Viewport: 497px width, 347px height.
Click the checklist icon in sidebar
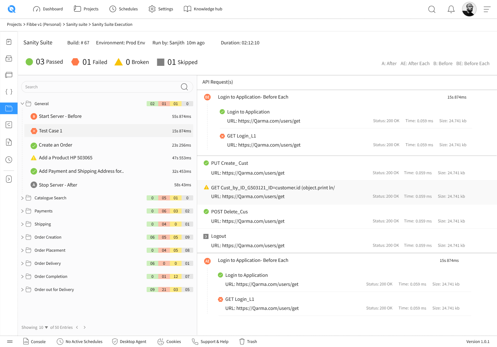pos(9,125)
